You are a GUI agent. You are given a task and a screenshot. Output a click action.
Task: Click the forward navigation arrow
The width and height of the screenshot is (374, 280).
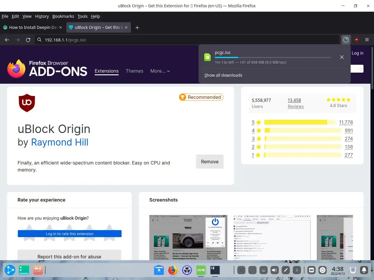18,40
